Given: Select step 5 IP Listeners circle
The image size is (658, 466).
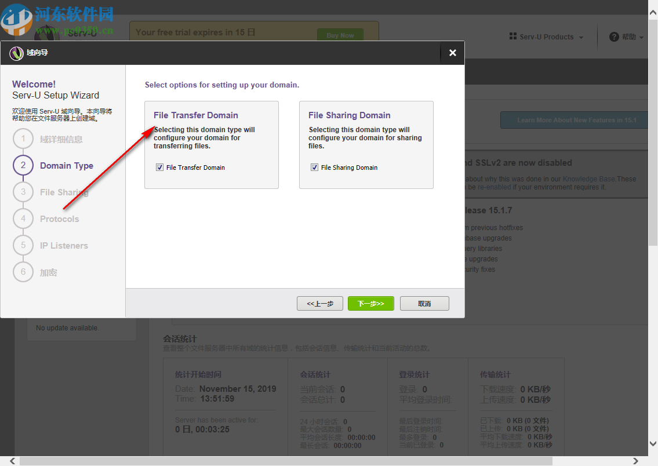Looking at the screenshot, I should tap(23, 245).
